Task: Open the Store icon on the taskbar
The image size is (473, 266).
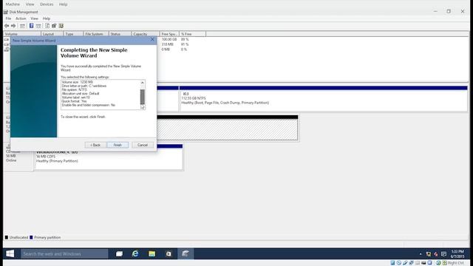Action: click(x=169, y=254)
